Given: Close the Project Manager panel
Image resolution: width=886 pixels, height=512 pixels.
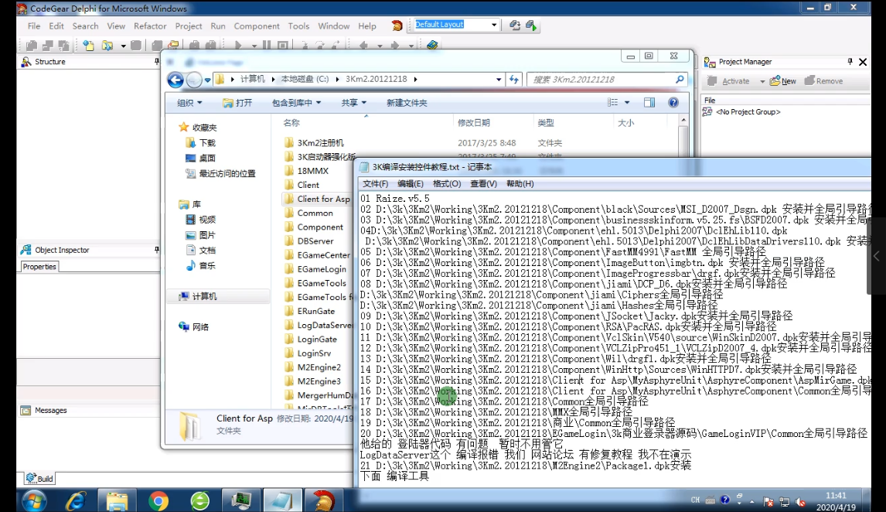Looking at the screenshot, I should pos(863,62).
